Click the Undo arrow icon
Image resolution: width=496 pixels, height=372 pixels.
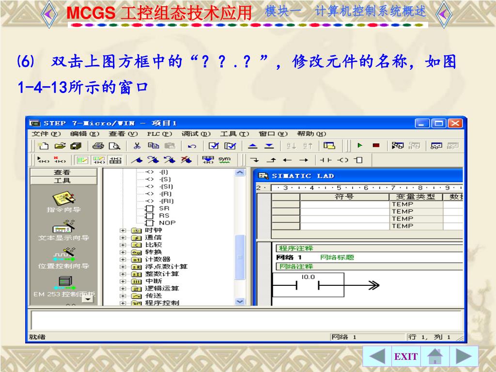[x=192, y=146]
